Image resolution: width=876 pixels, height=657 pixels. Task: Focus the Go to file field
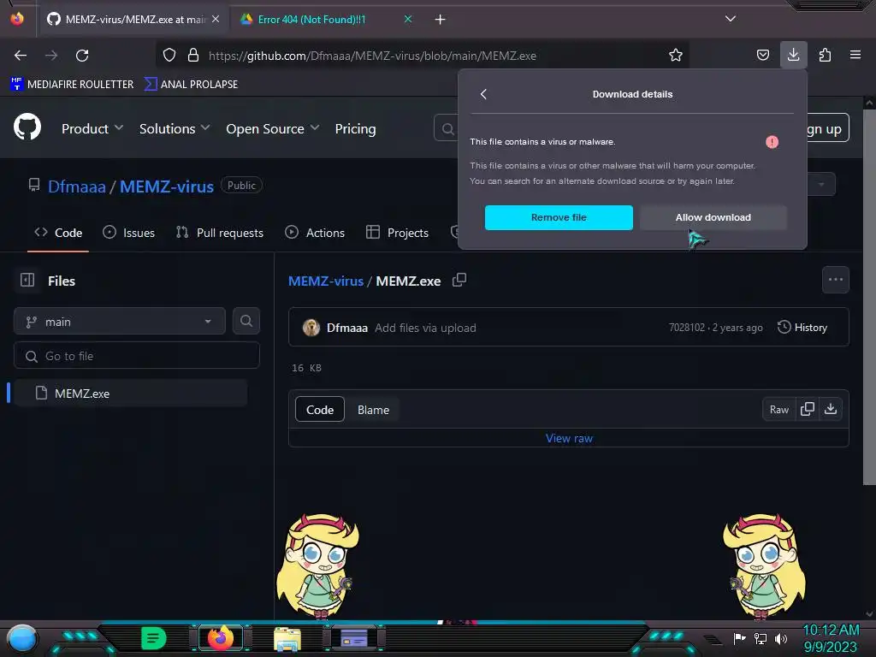coord(137,356)
